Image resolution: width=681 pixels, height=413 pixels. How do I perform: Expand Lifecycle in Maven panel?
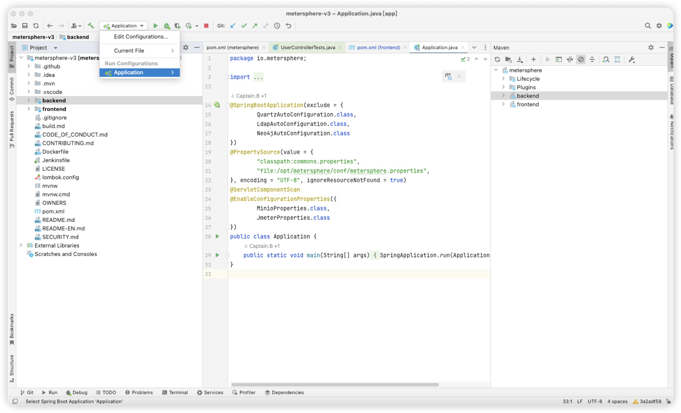[x=503, y=79]
